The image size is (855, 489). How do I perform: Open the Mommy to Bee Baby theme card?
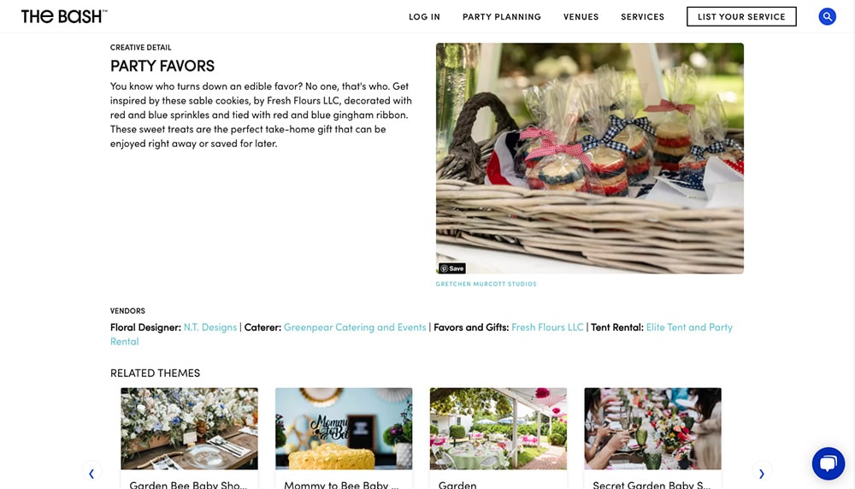click(344, 439)
